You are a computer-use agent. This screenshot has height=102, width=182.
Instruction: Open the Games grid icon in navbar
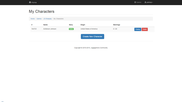coord(135,2)
